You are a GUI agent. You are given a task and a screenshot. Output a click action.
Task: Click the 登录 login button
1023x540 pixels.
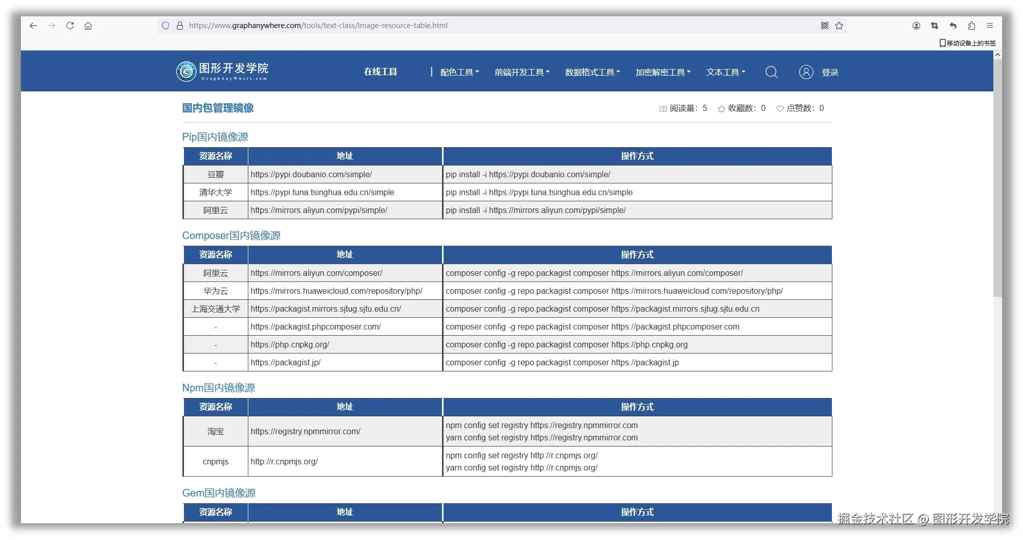click(830, 72)
